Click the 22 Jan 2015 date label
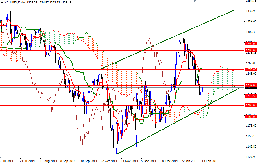Image resolution: width=257 pixels, height=163 pixels. coord(190,161)
